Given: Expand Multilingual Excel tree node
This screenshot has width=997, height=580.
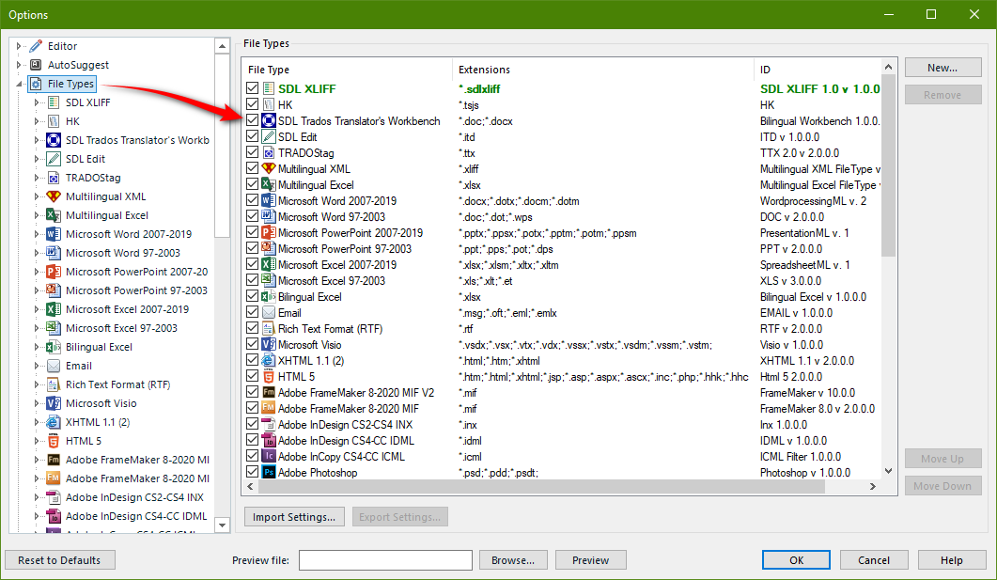Looking at the screenshot, I should pyautogui.click(x=37, y=215).
